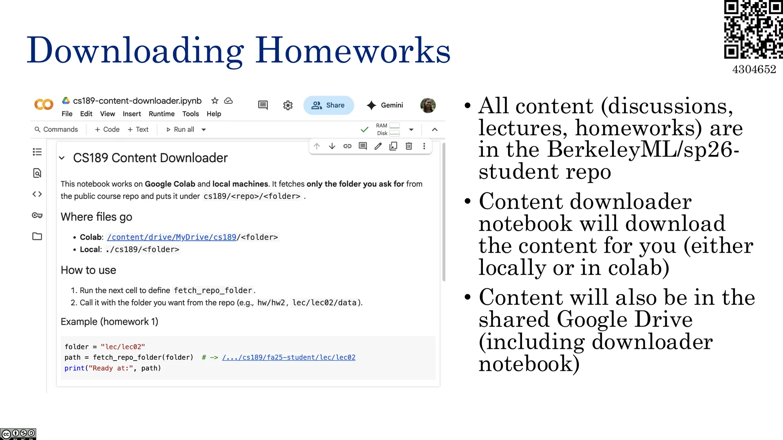The height and width of the screenshot is (440, 783).
Task: Click the notebook title cs189-content-downloader.ipynb
Action: pyautogui.click(x=137, y=101)
